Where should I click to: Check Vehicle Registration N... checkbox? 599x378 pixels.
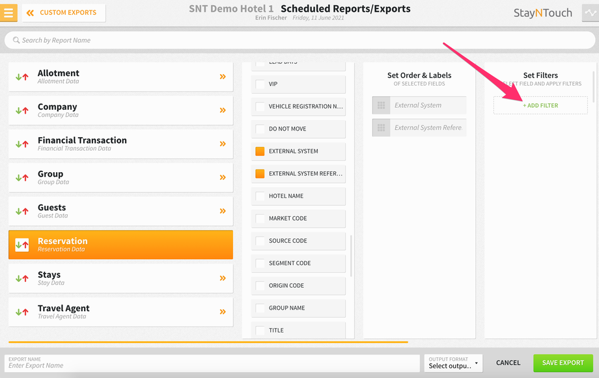(260, 107)
